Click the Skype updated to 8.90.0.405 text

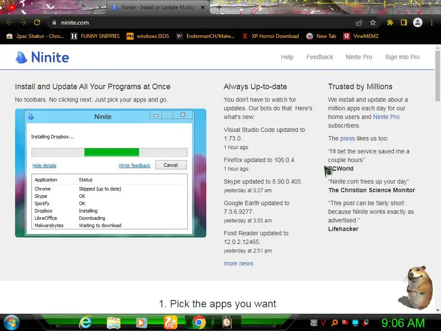pos(263,181)
